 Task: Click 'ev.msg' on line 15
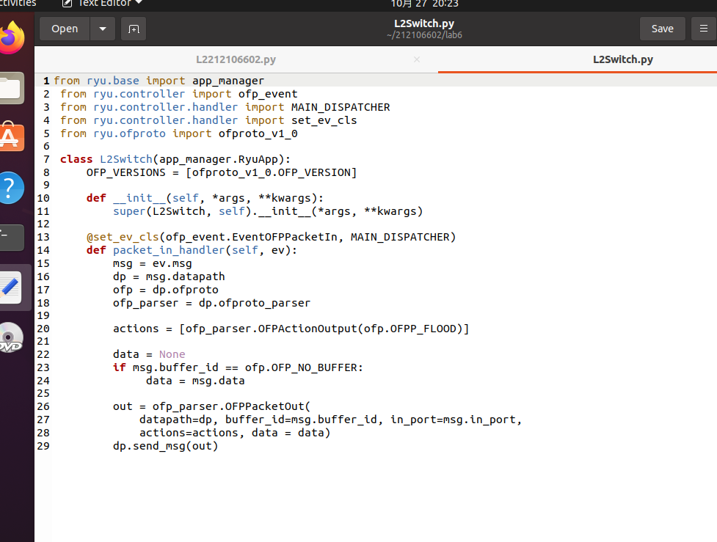pyautogui.click(x=172, y=264)
